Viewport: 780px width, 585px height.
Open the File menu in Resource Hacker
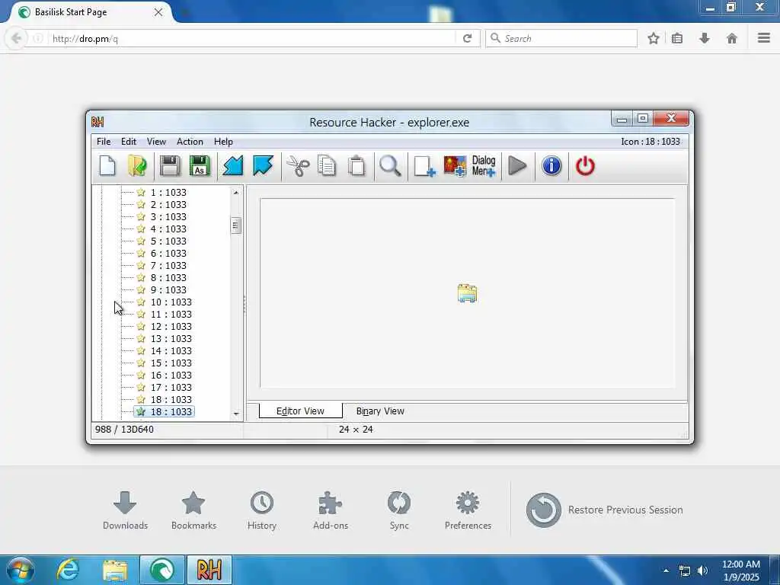click(x=104, y=142)
